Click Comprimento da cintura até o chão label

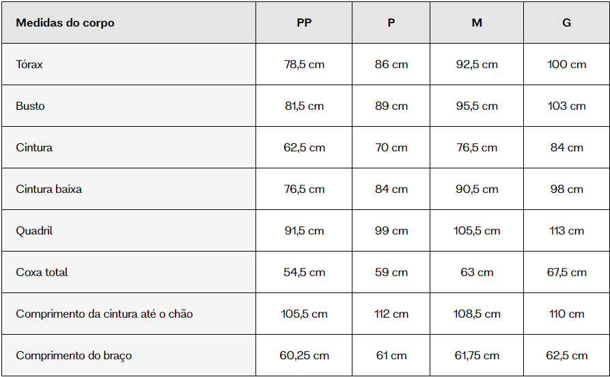[105, 314]
